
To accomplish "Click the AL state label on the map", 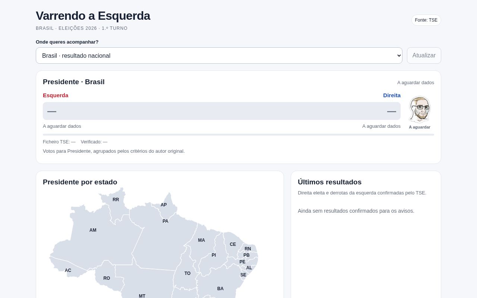I will point(249,268).
